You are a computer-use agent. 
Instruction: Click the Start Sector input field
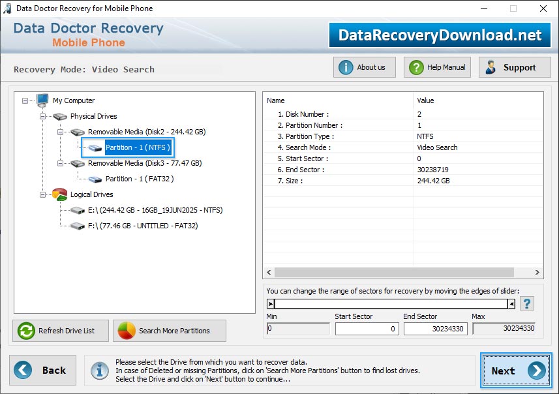(x=366, y=329)
